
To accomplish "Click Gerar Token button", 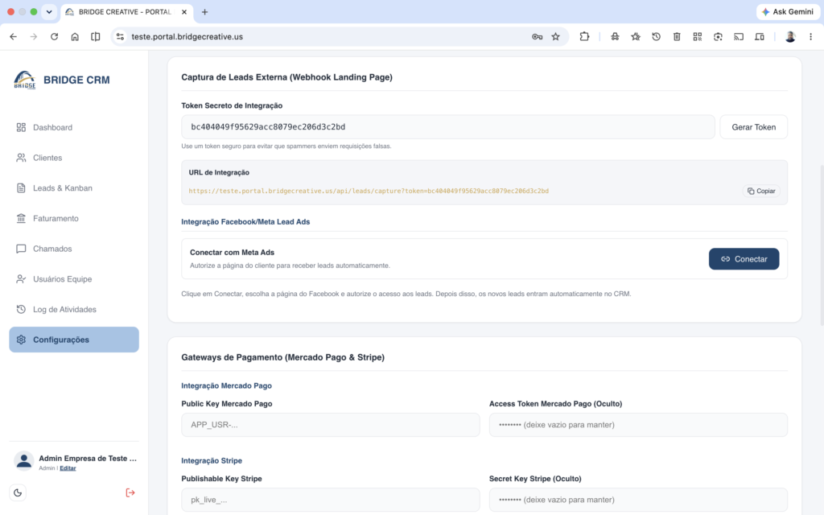I will click(x=753, y=127).
